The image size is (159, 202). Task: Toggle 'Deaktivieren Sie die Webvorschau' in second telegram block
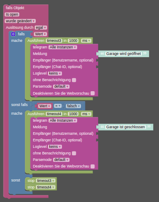pos(93,166)
